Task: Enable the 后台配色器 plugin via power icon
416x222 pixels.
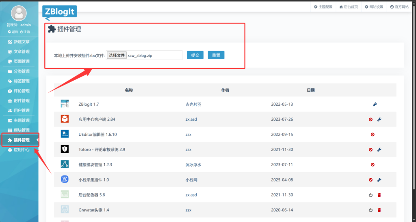Action: point(370,195)
